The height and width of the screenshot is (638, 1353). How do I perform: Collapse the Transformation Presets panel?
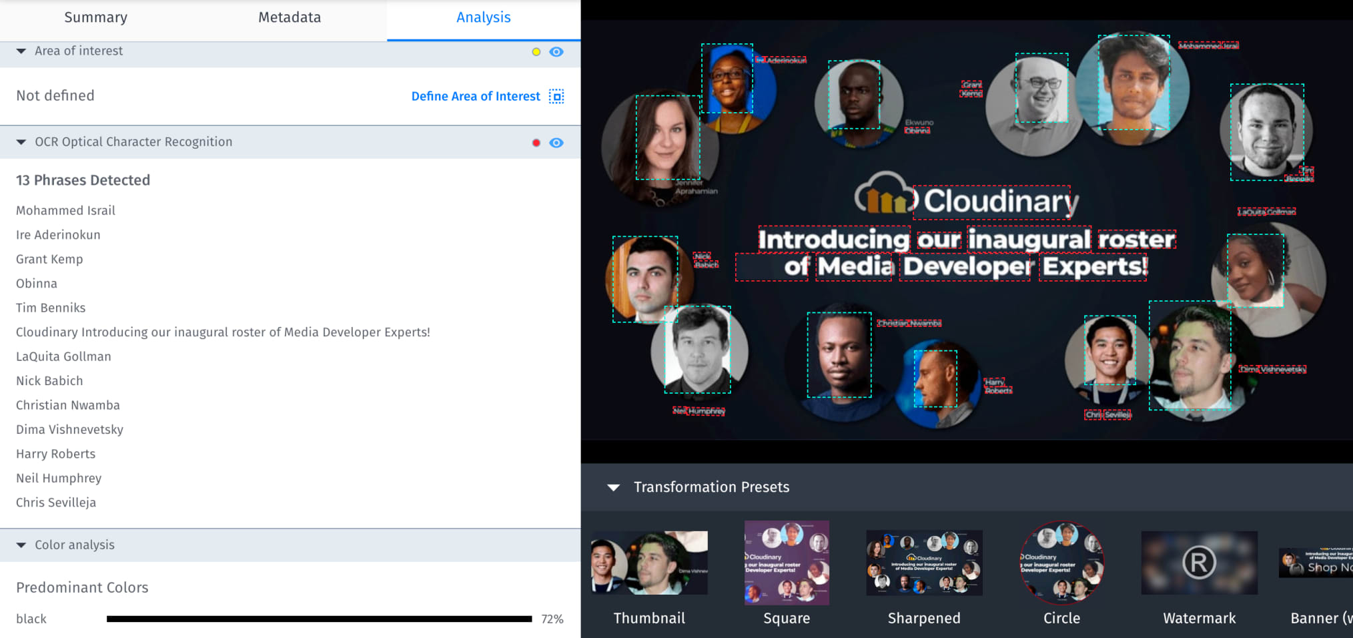[614, 487]
